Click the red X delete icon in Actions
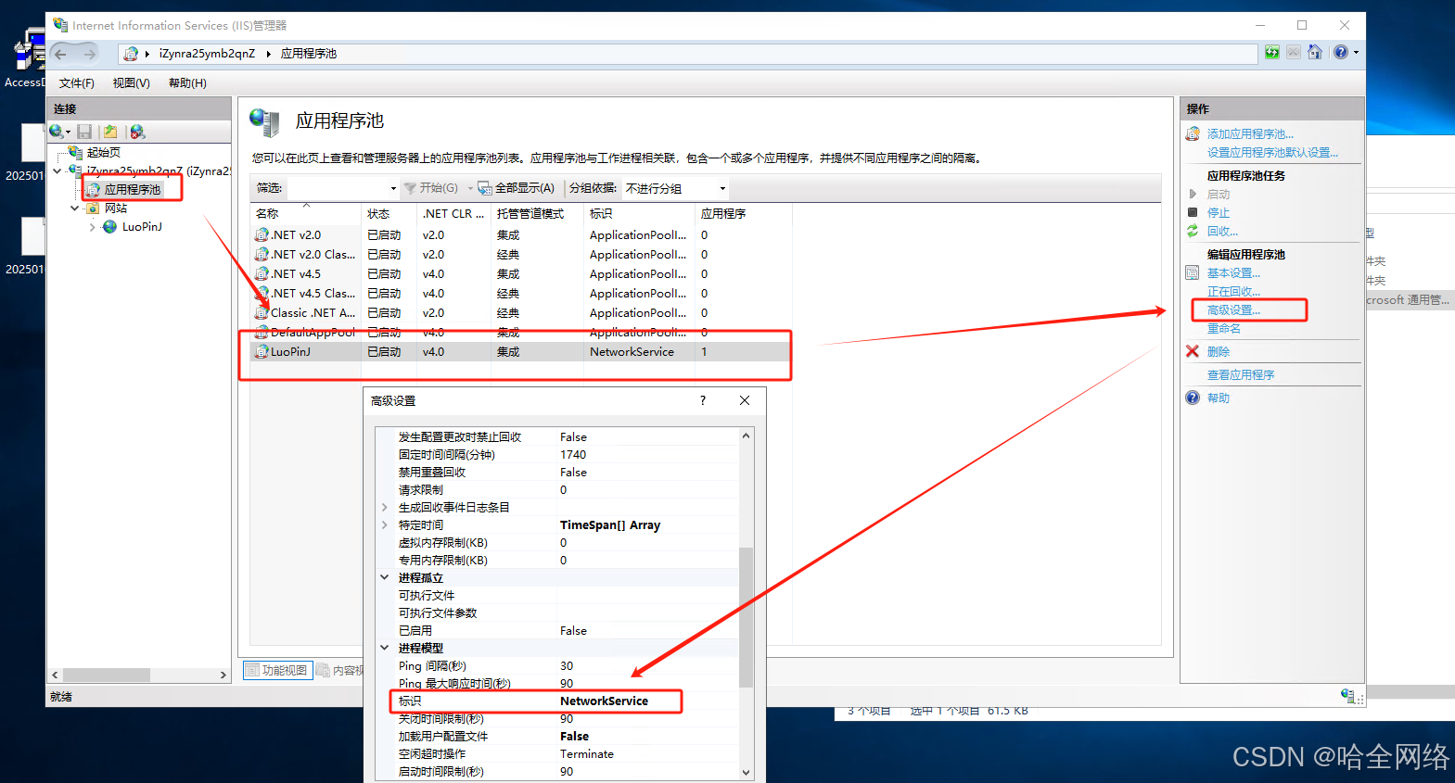The height and width of the screenshot is (783, 1455). coord(1193,351)
